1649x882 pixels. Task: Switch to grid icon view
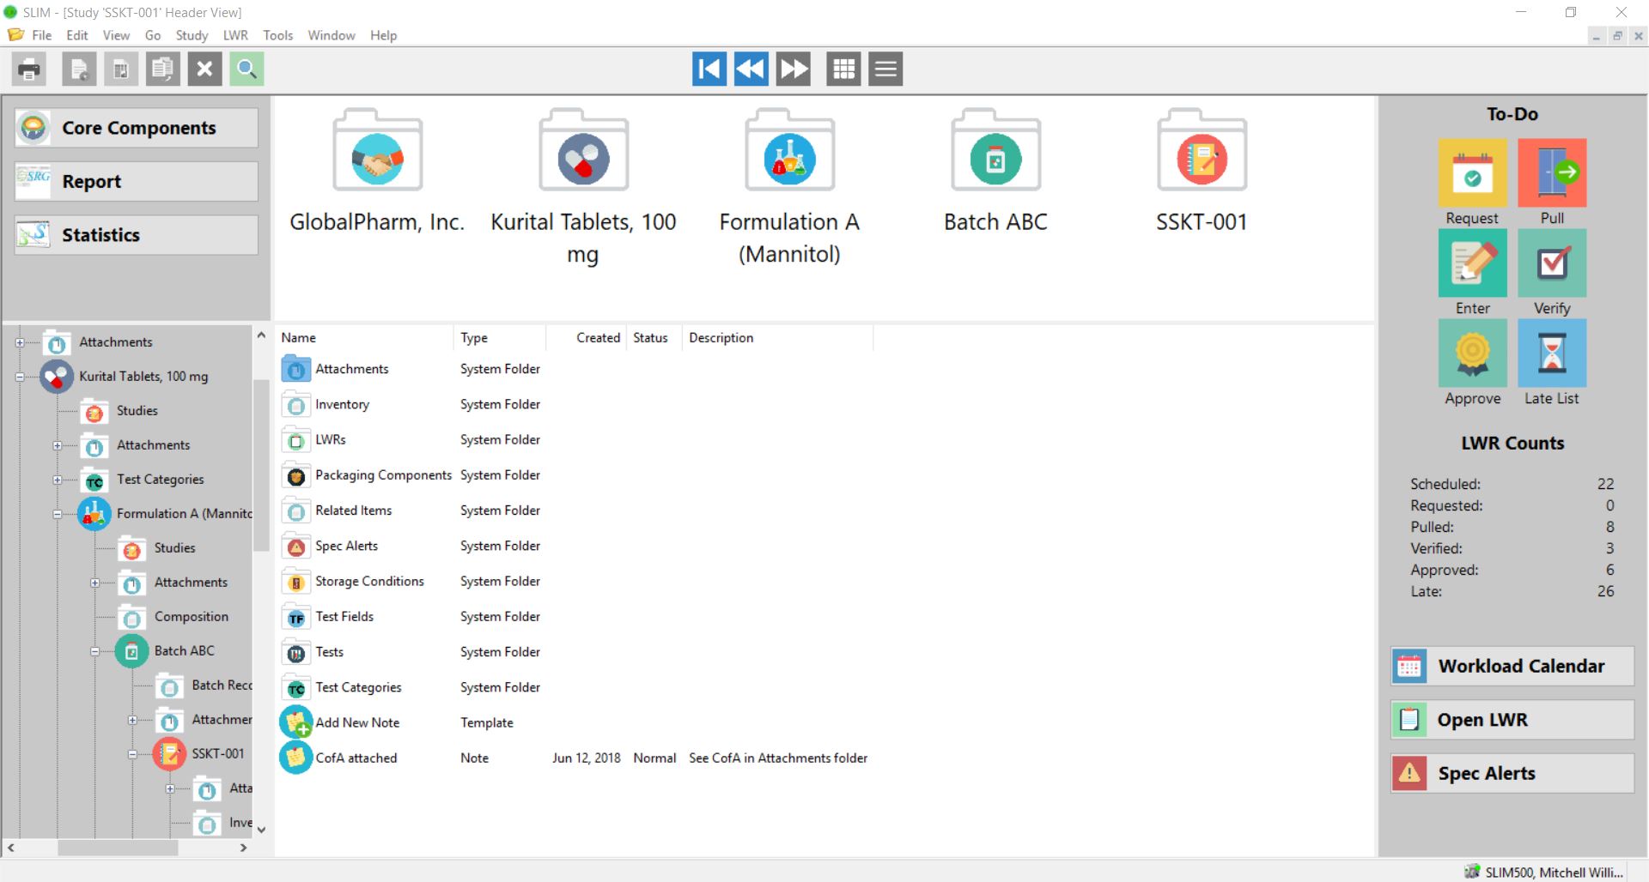[843, 69]
